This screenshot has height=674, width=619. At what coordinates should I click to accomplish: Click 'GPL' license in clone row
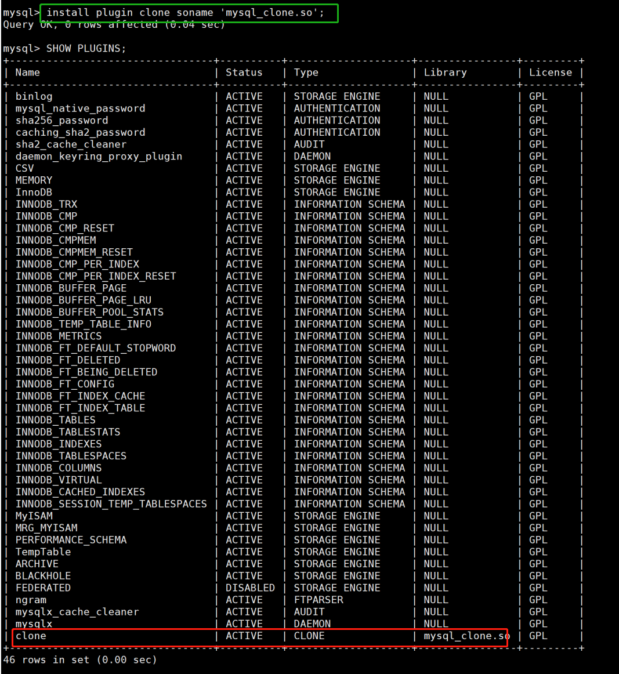538,636
